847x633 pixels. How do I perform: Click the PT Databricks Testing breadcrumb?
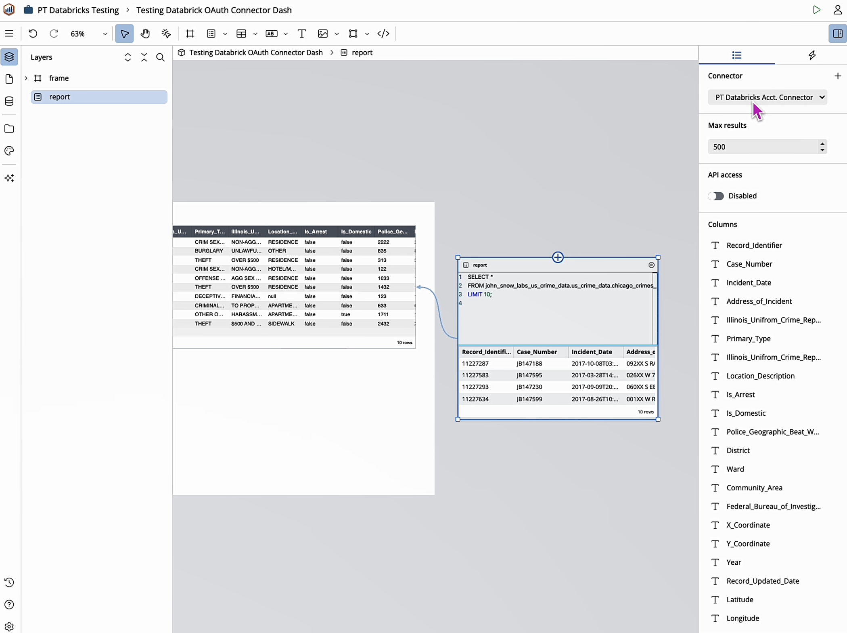(78, 10)
